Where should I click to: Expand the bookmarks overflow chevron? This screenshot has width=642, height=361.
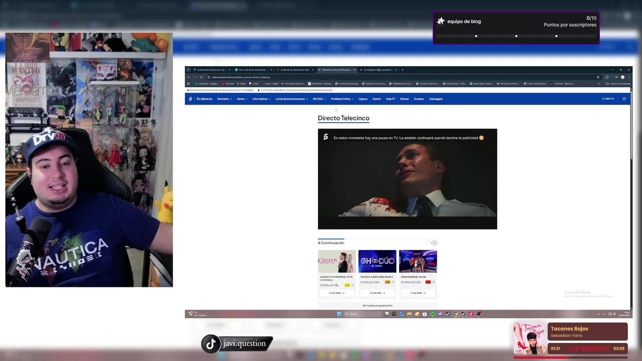click(599, 84)
